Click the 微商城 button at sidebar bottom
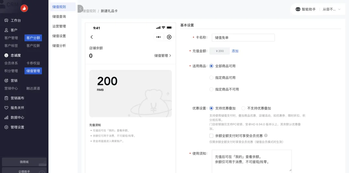 pyautogui.click(x=24, y=162)
